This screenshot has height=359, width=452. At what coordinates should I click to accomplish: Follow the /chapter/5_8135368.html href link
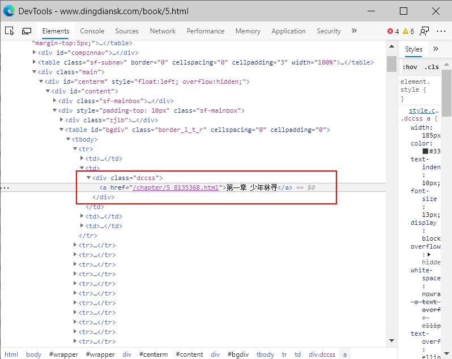pyautogui.click(x=176, y=187)
